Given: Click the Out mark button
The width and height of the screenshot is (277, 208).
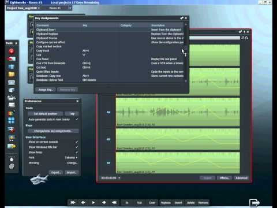Looking at the screenshot, I should coord(140,203).
